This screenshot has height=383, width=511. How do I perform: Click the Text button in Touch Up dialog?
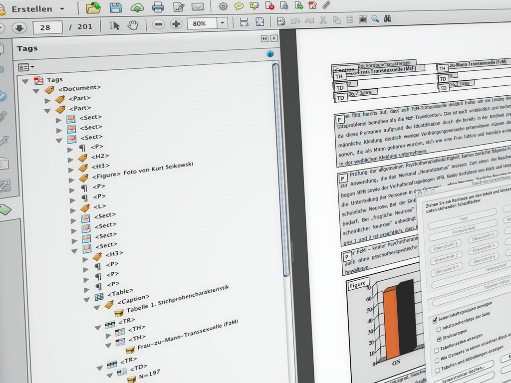pyautogui.click(x=463, y=219)
